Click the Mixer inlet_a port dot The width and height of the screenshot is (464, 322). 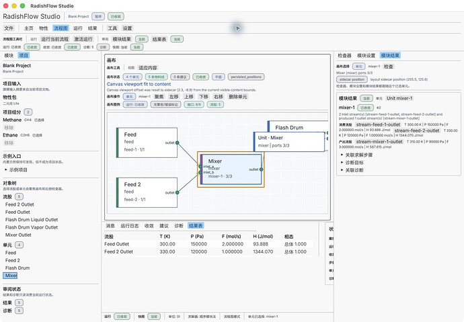(x=200, y=167)
